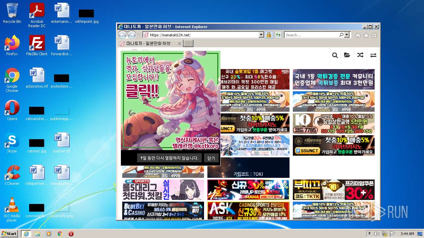Launch CCleaner desktop shortcut

[12, 175]
